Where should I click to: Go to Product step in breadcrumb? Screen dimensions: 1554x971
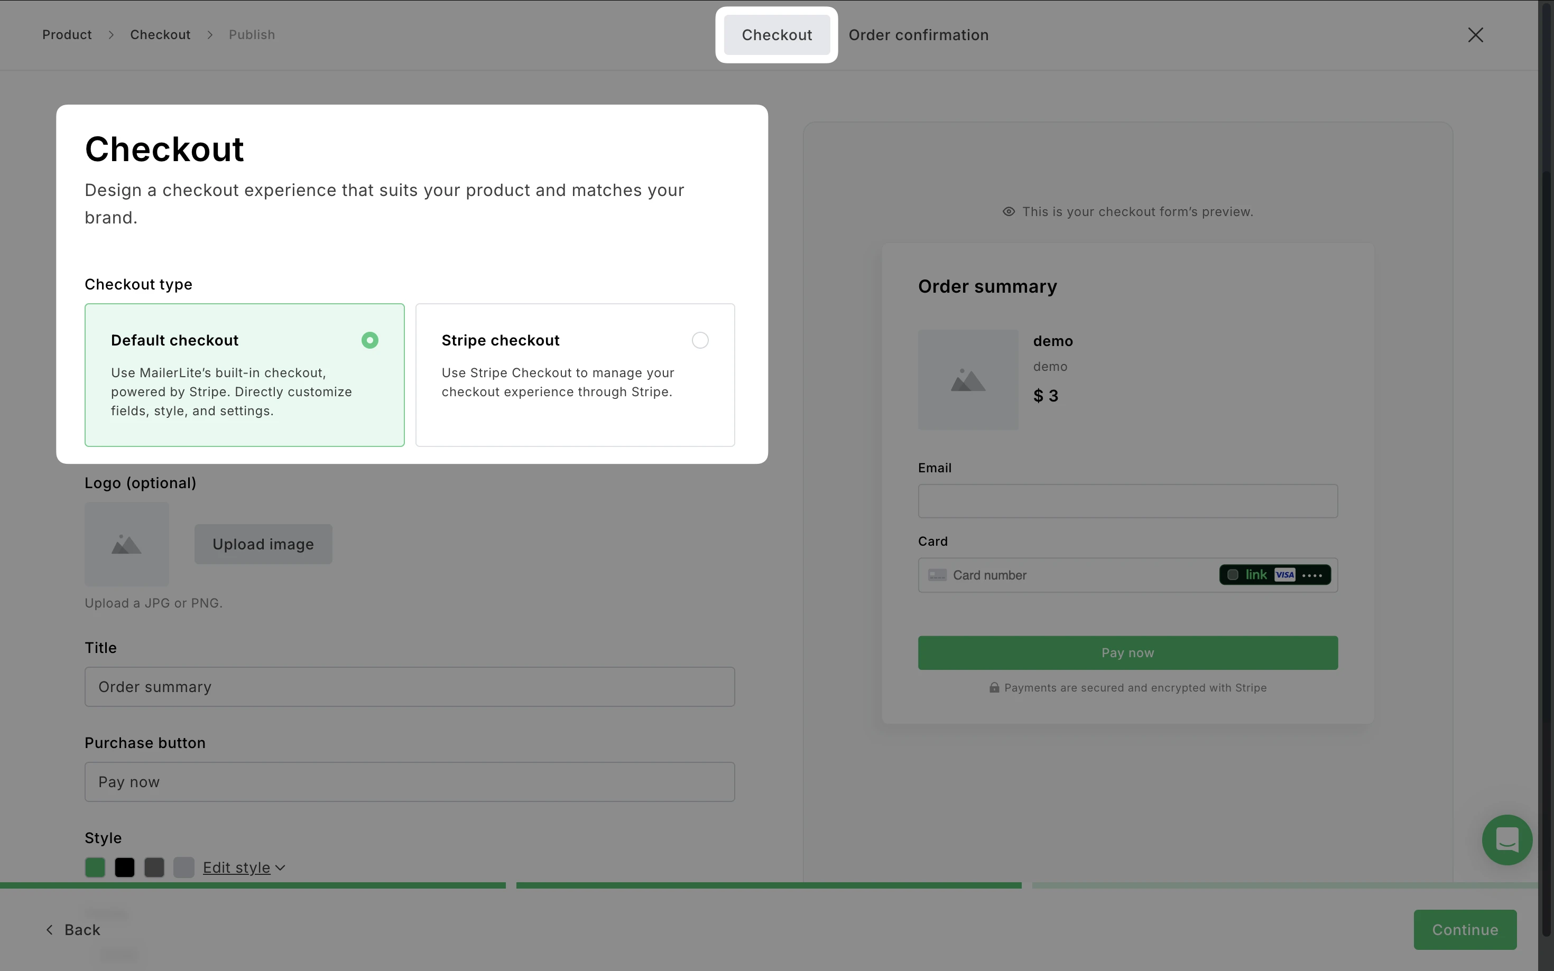[67, 35]
